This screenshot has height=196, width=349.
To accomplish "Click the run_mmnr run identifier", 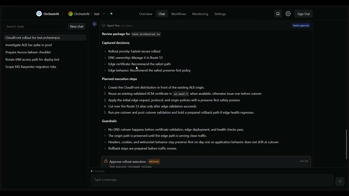I will point(129,26).
